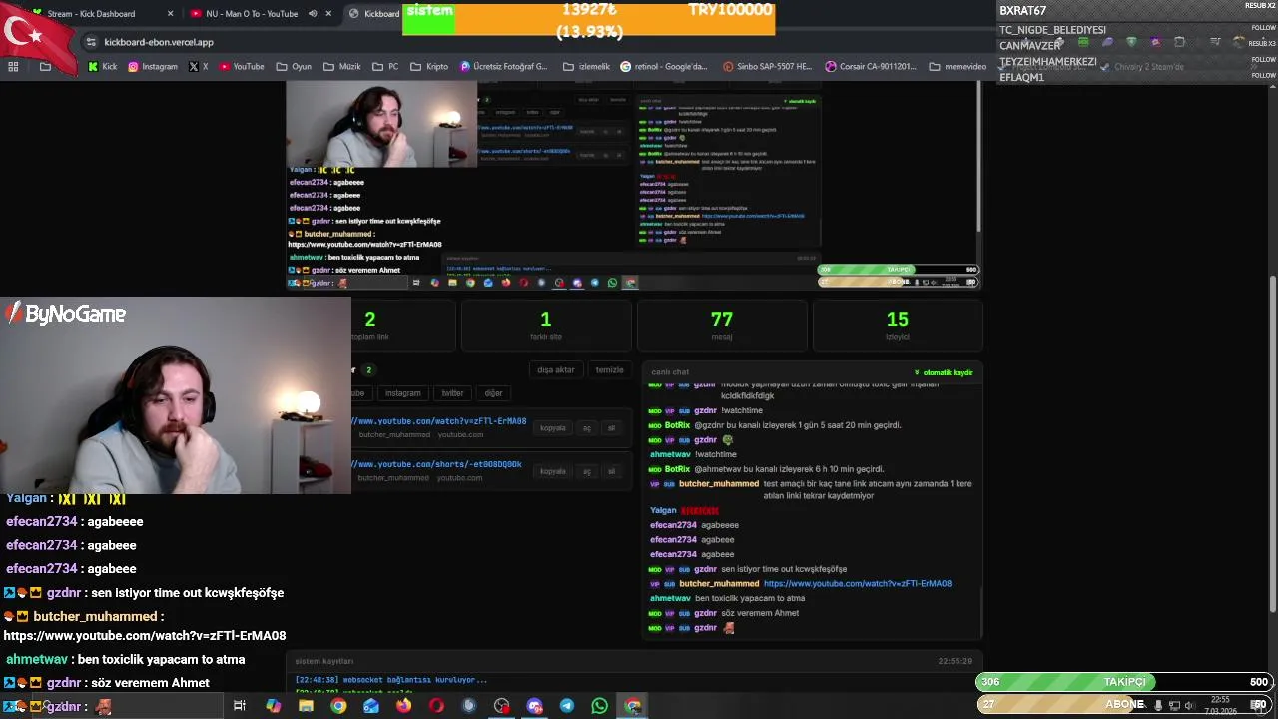Click the temizle button
The width and height of the screenshot is (1278, 719).
pos(609,370)
